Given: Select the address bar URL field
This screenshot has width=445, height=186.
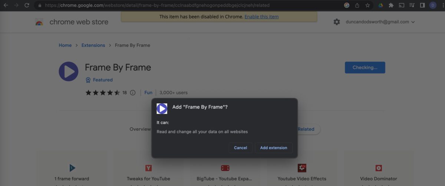Looking at the screenshot, I should click(x=157, y=6).
